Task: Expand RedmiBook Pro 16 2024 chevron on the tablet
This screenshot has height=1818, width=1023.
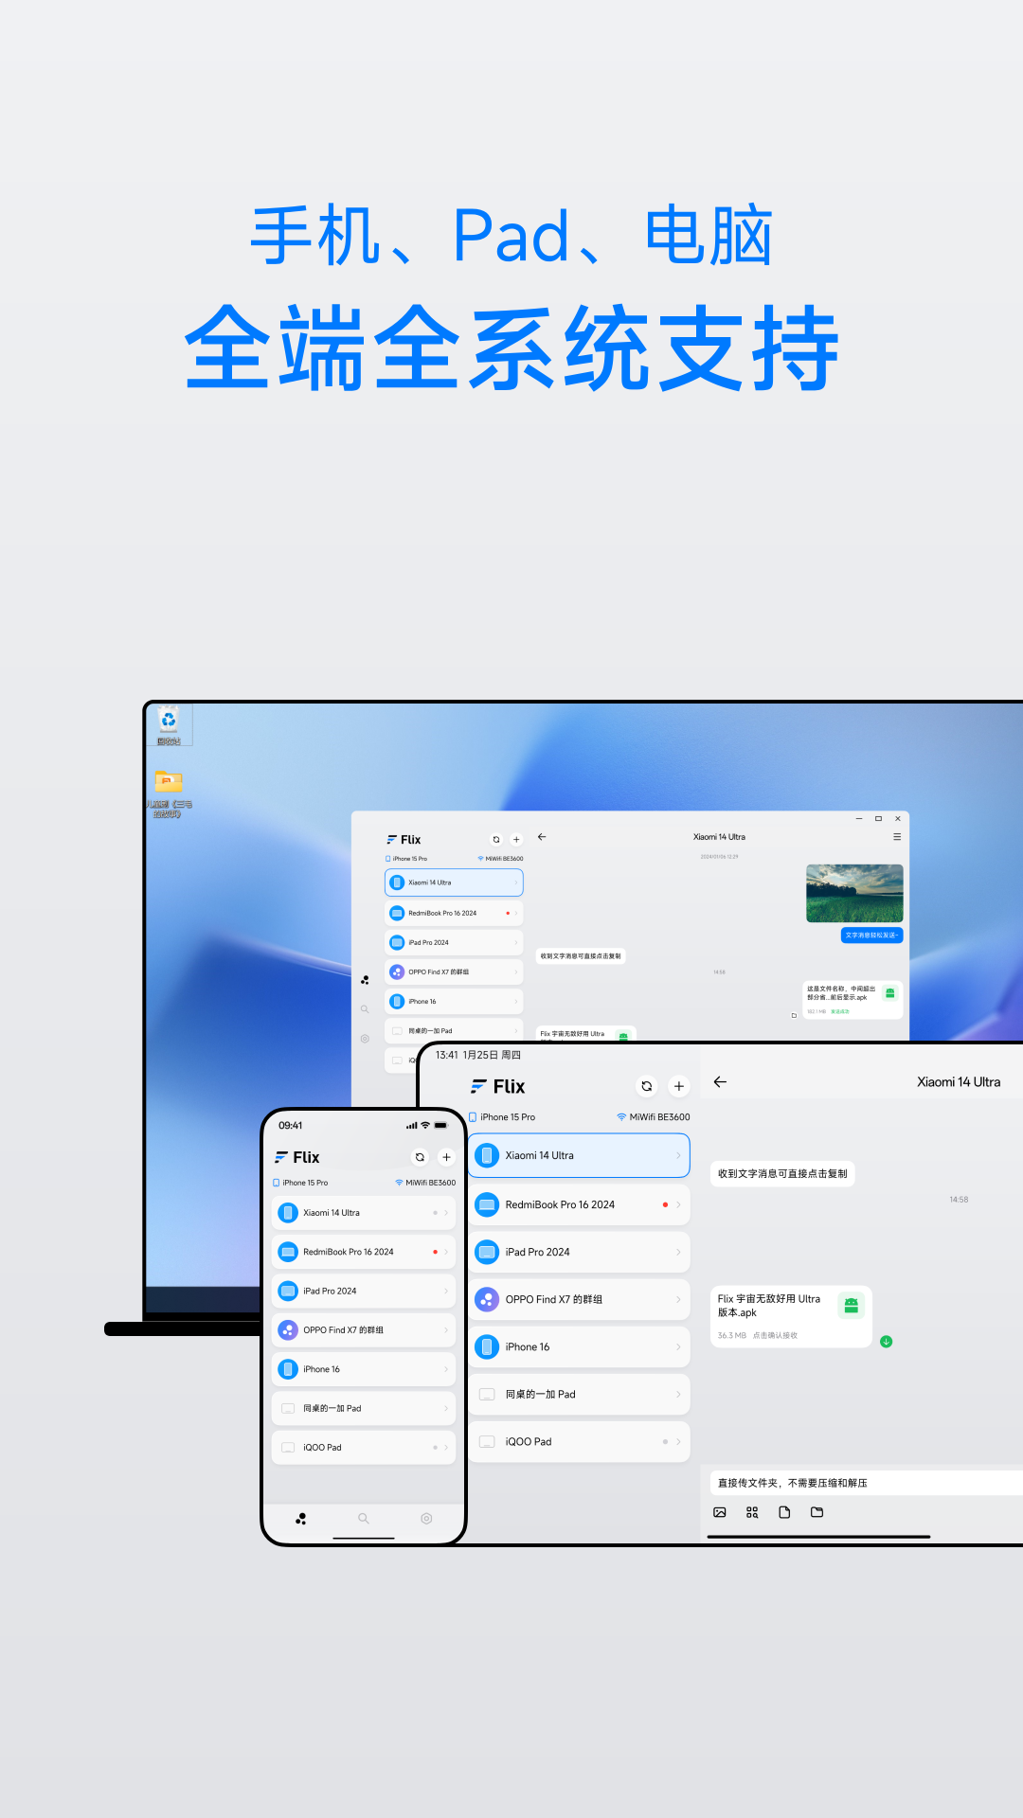Action: pyautogui.click(x=678, y=1204)
